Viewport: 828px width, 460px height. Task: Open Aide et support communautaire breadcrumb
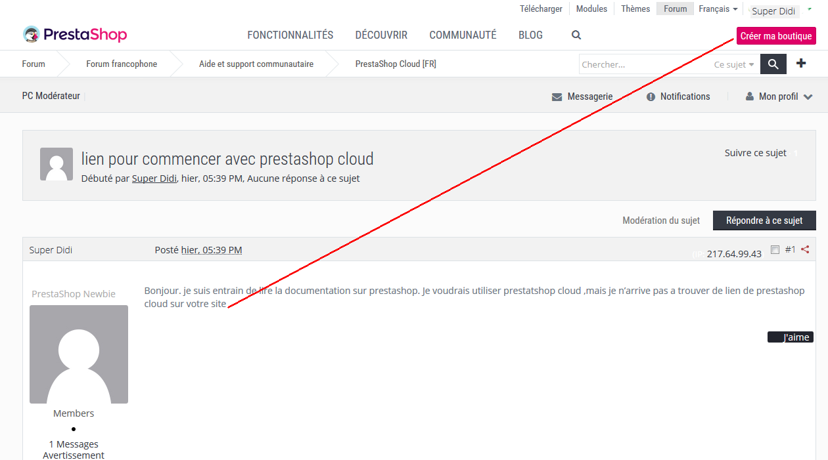coord(256,64)
